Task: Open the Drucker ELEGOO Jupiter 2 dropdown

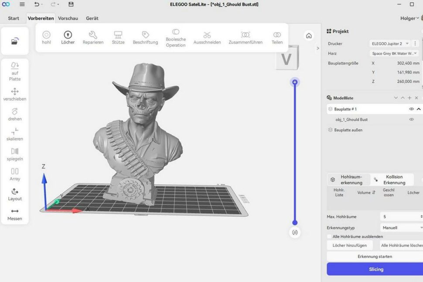Action: (390, 44)
